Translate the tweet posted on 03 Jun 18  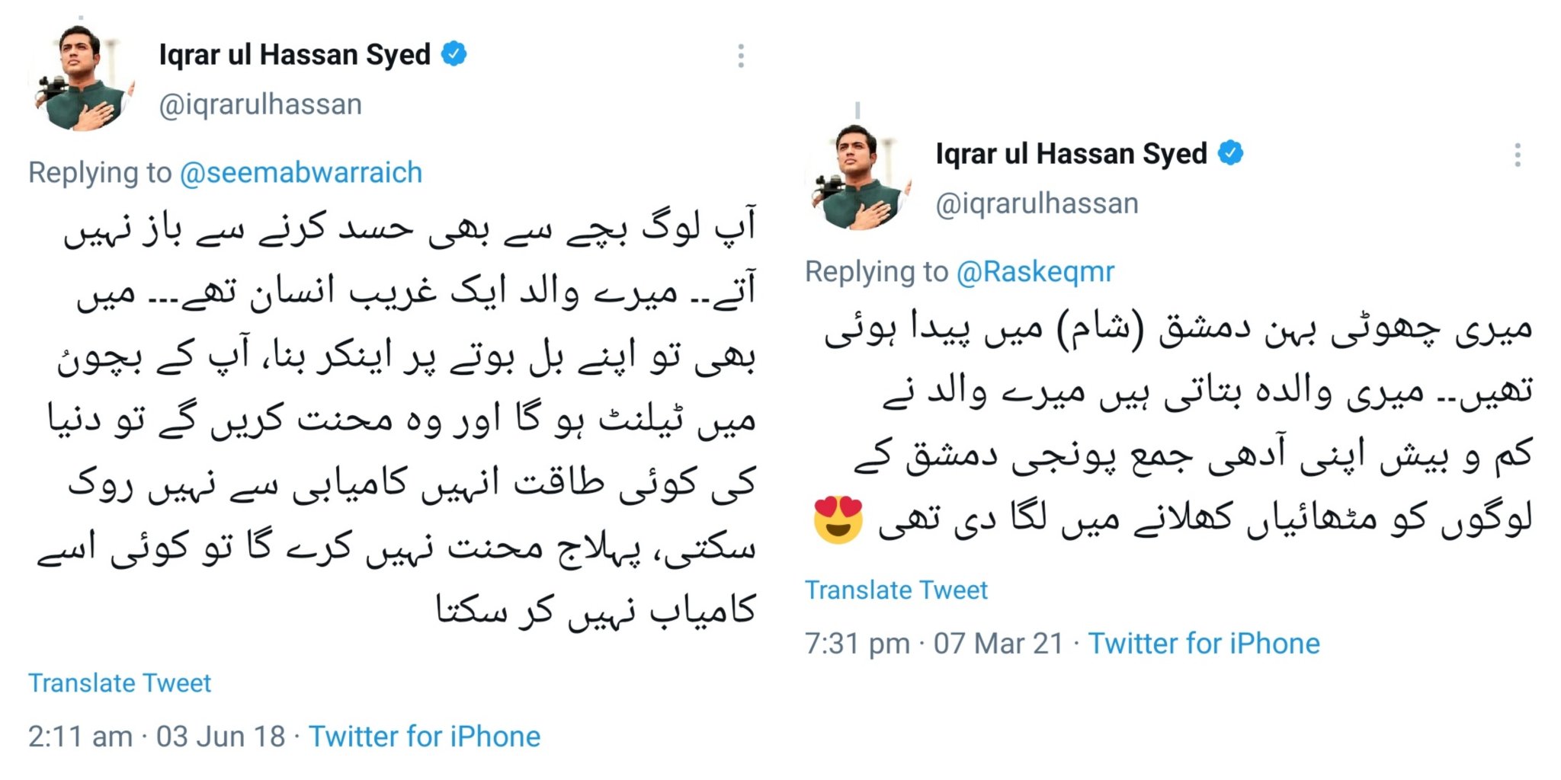click(x=120, y=683)
